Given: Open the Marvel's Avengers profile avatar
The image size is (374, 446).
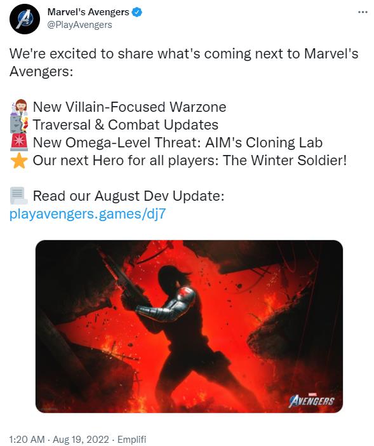Looking at the screenshot, I should pos(25,19).
